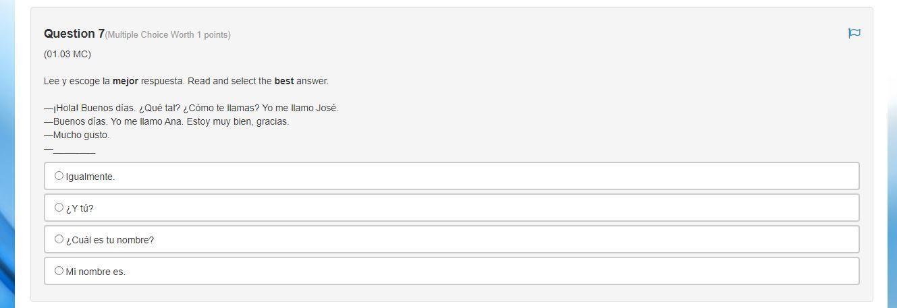Click the blank response line in dialogue

[73, 149]
